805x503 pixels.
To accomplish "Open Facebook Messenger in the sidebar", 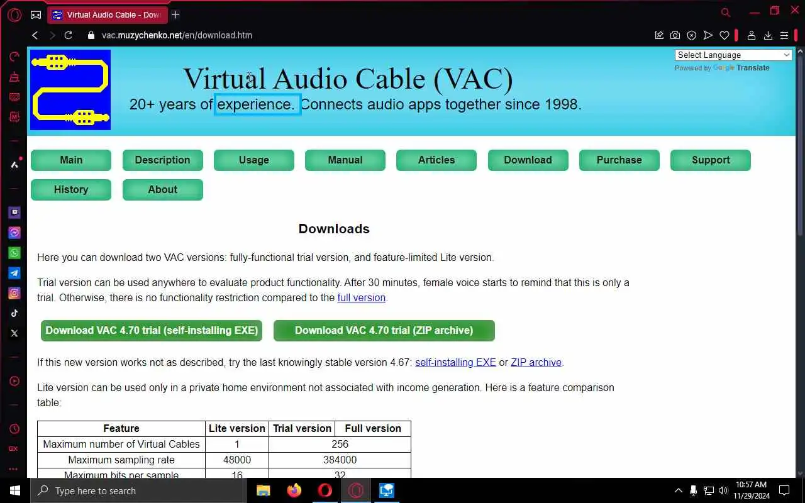I will pos(14,233).
